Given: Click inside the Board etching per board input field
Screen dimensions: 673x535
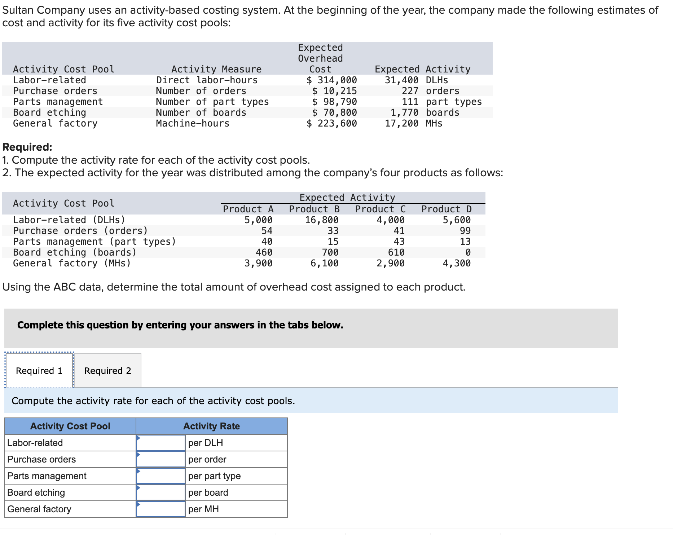Looking at the screenshot, I should 160,492.
